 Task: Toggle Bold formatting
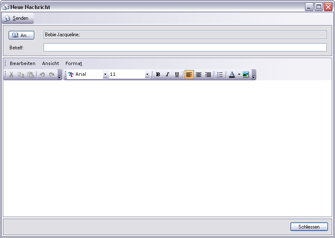(x=158, y=75)
